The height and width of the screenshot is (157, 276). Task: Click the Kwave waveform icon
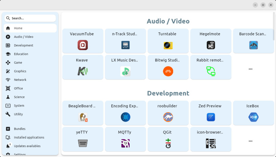(82, 71)
